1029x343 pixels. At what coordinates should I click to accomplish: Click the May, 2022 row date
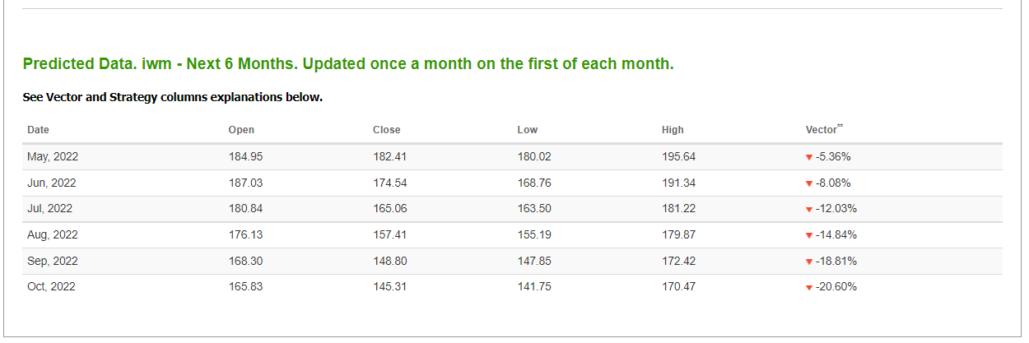pos(53,156)
